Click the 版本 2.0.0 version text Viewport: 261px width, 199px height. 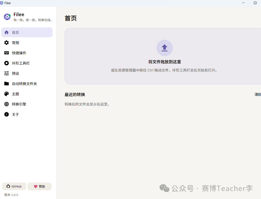point(11,195)
